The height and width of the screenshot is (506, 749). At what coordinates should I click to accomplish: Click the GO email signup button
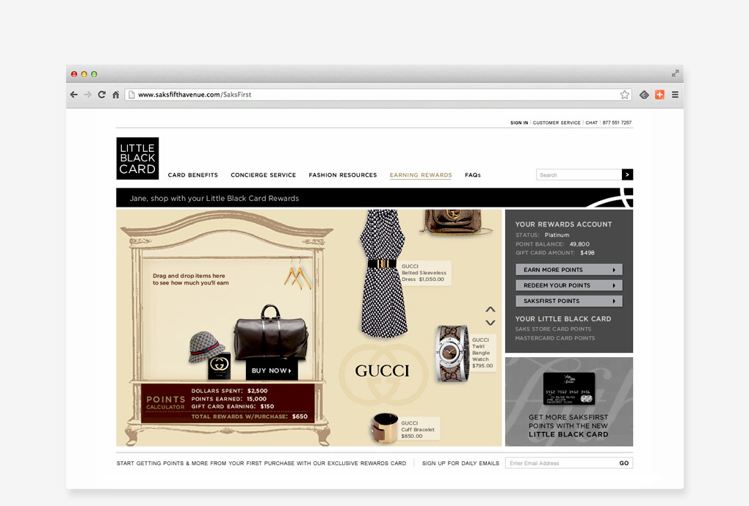pos(624,463)
